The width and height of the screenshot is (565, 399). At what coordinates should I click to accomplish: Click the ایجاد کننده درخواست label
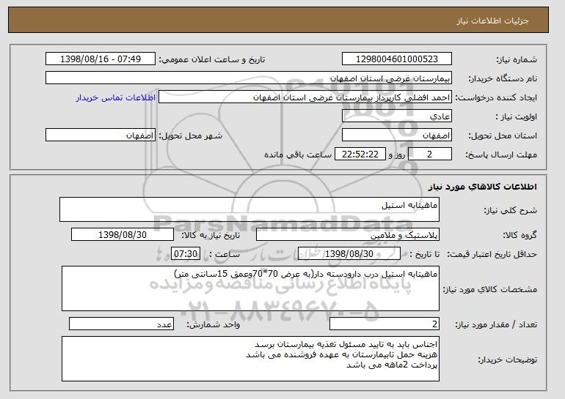[496, 97]
